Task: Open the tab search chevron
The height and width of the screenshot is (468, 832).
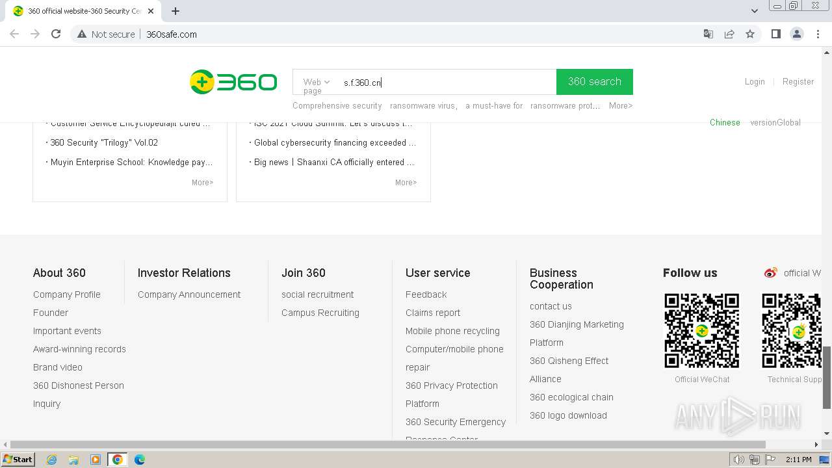Action: (754, 10)
